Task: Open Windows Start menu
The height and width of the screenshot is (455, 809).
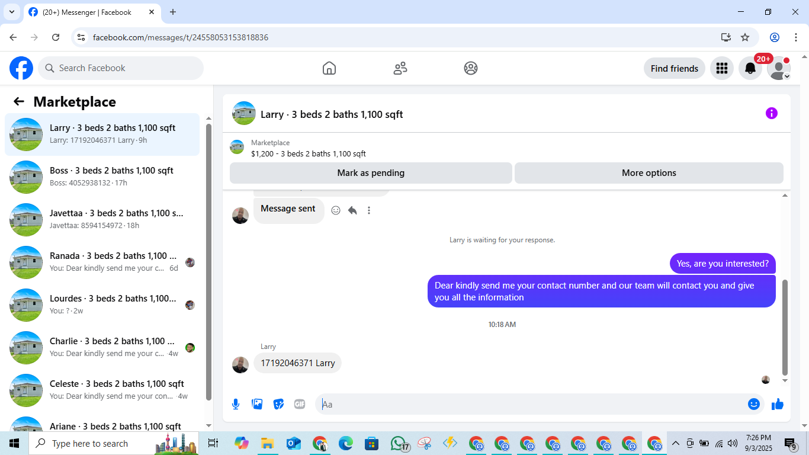Action: (x=14, y=443)
